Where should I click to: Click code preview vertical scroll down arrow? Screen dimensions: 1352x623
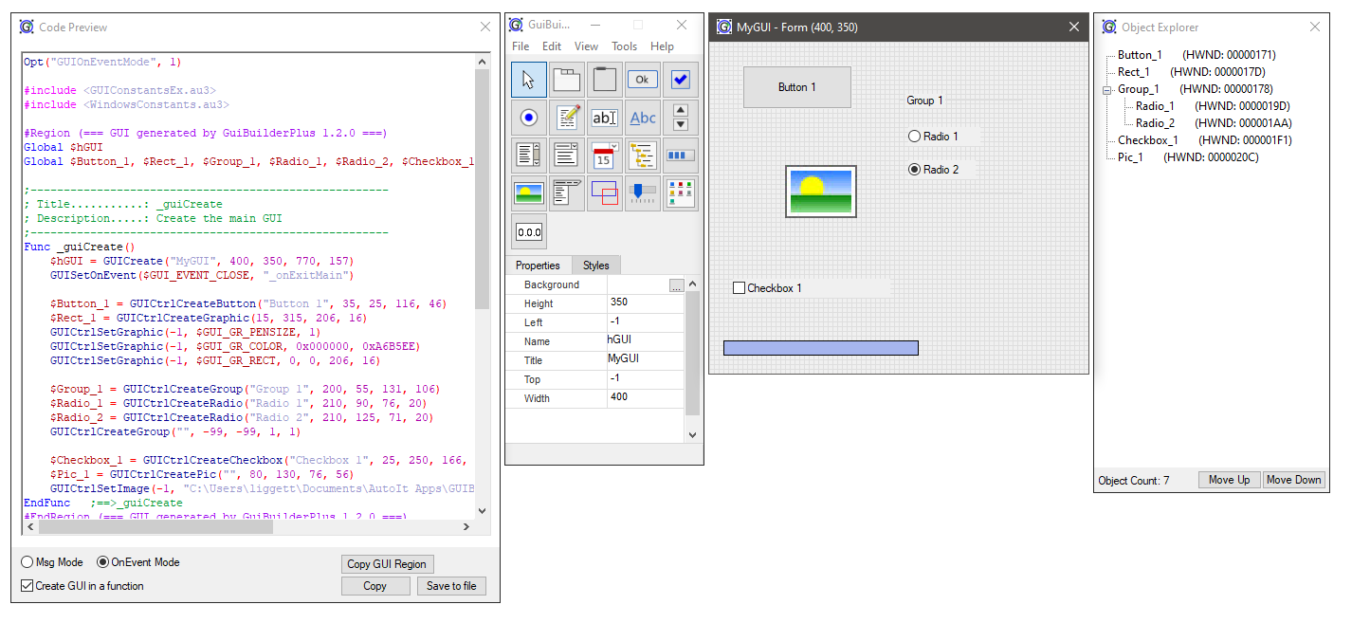(x=482, y=511)
